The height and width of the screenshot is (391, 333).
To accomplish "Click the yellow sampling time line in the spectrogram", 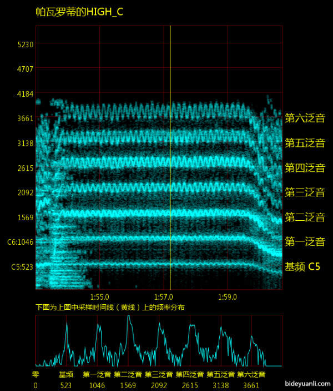I will point(170,157).
